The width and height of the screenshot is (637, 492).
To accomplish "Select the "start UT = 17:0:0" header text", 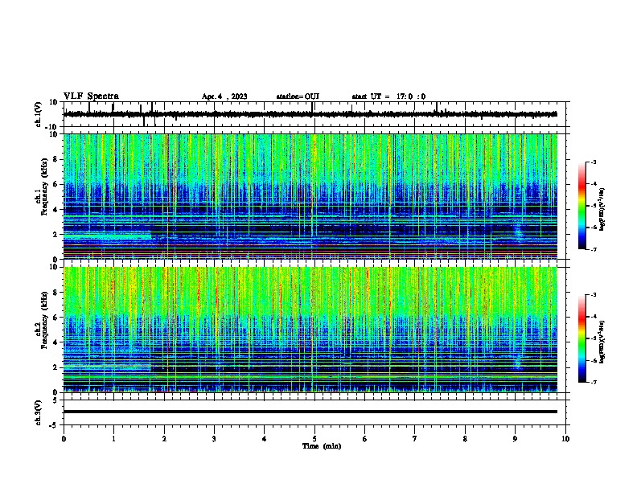I will tap(388, 96).
